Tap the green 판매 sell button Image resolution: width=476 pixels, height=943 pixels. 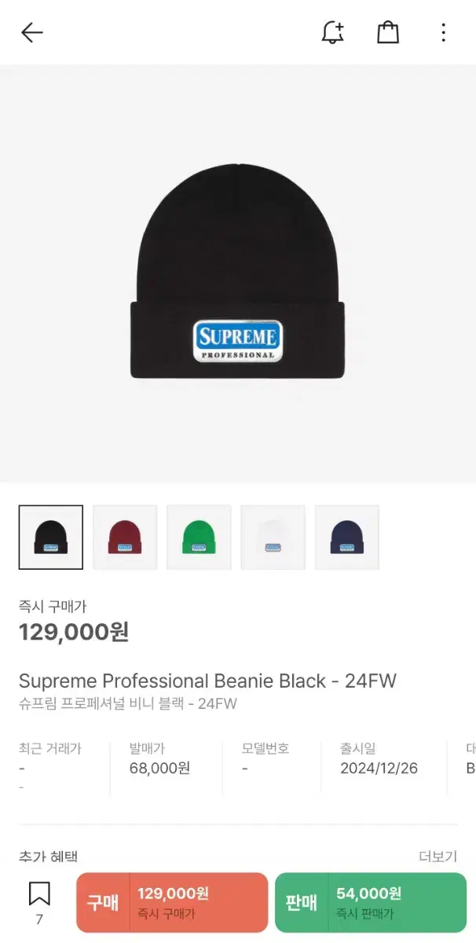click(x=371, y=902)
